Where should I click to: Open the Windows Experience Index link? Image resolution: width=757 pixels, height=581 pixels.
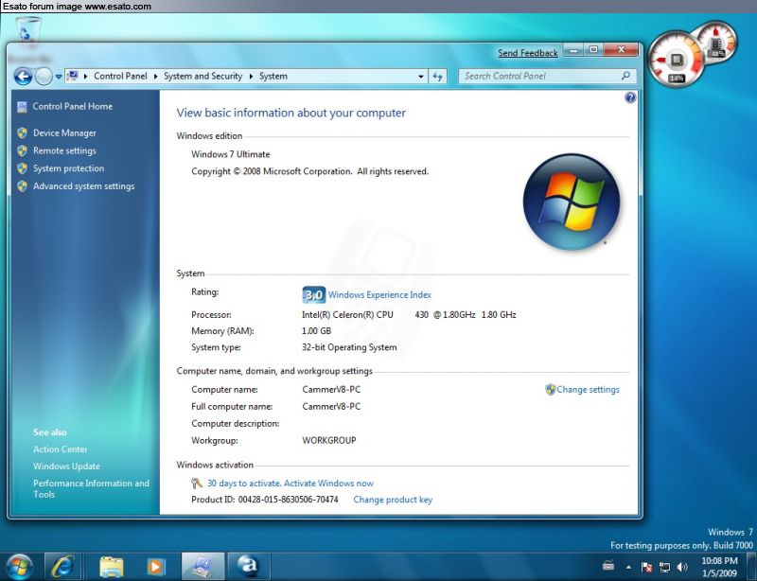[379, 294]
